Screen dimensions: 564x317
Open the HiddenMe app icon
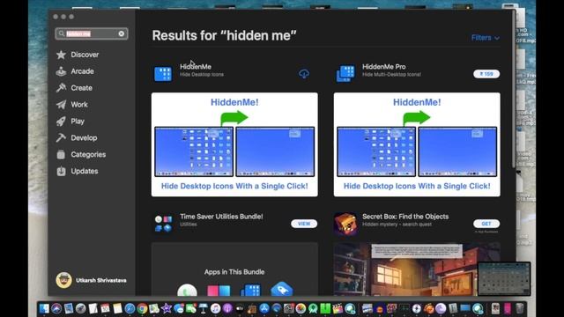163,73
